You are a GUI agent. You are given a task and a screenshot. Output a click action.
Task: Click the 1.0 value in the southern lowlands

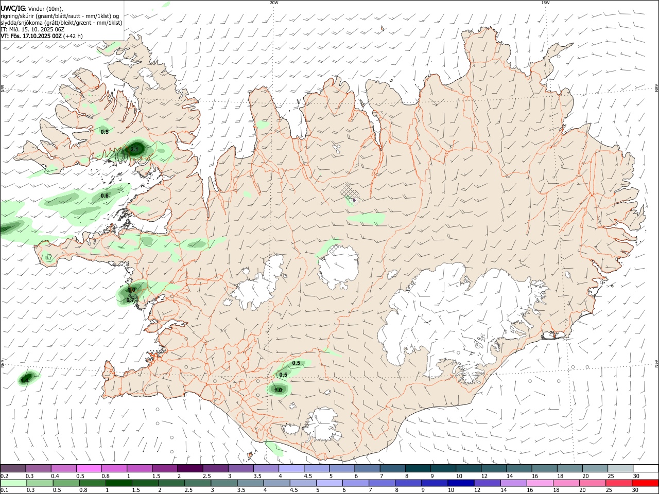point(278,390)
